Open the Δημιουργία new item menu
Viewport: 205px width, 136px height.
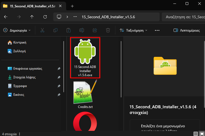coord(17,30)
